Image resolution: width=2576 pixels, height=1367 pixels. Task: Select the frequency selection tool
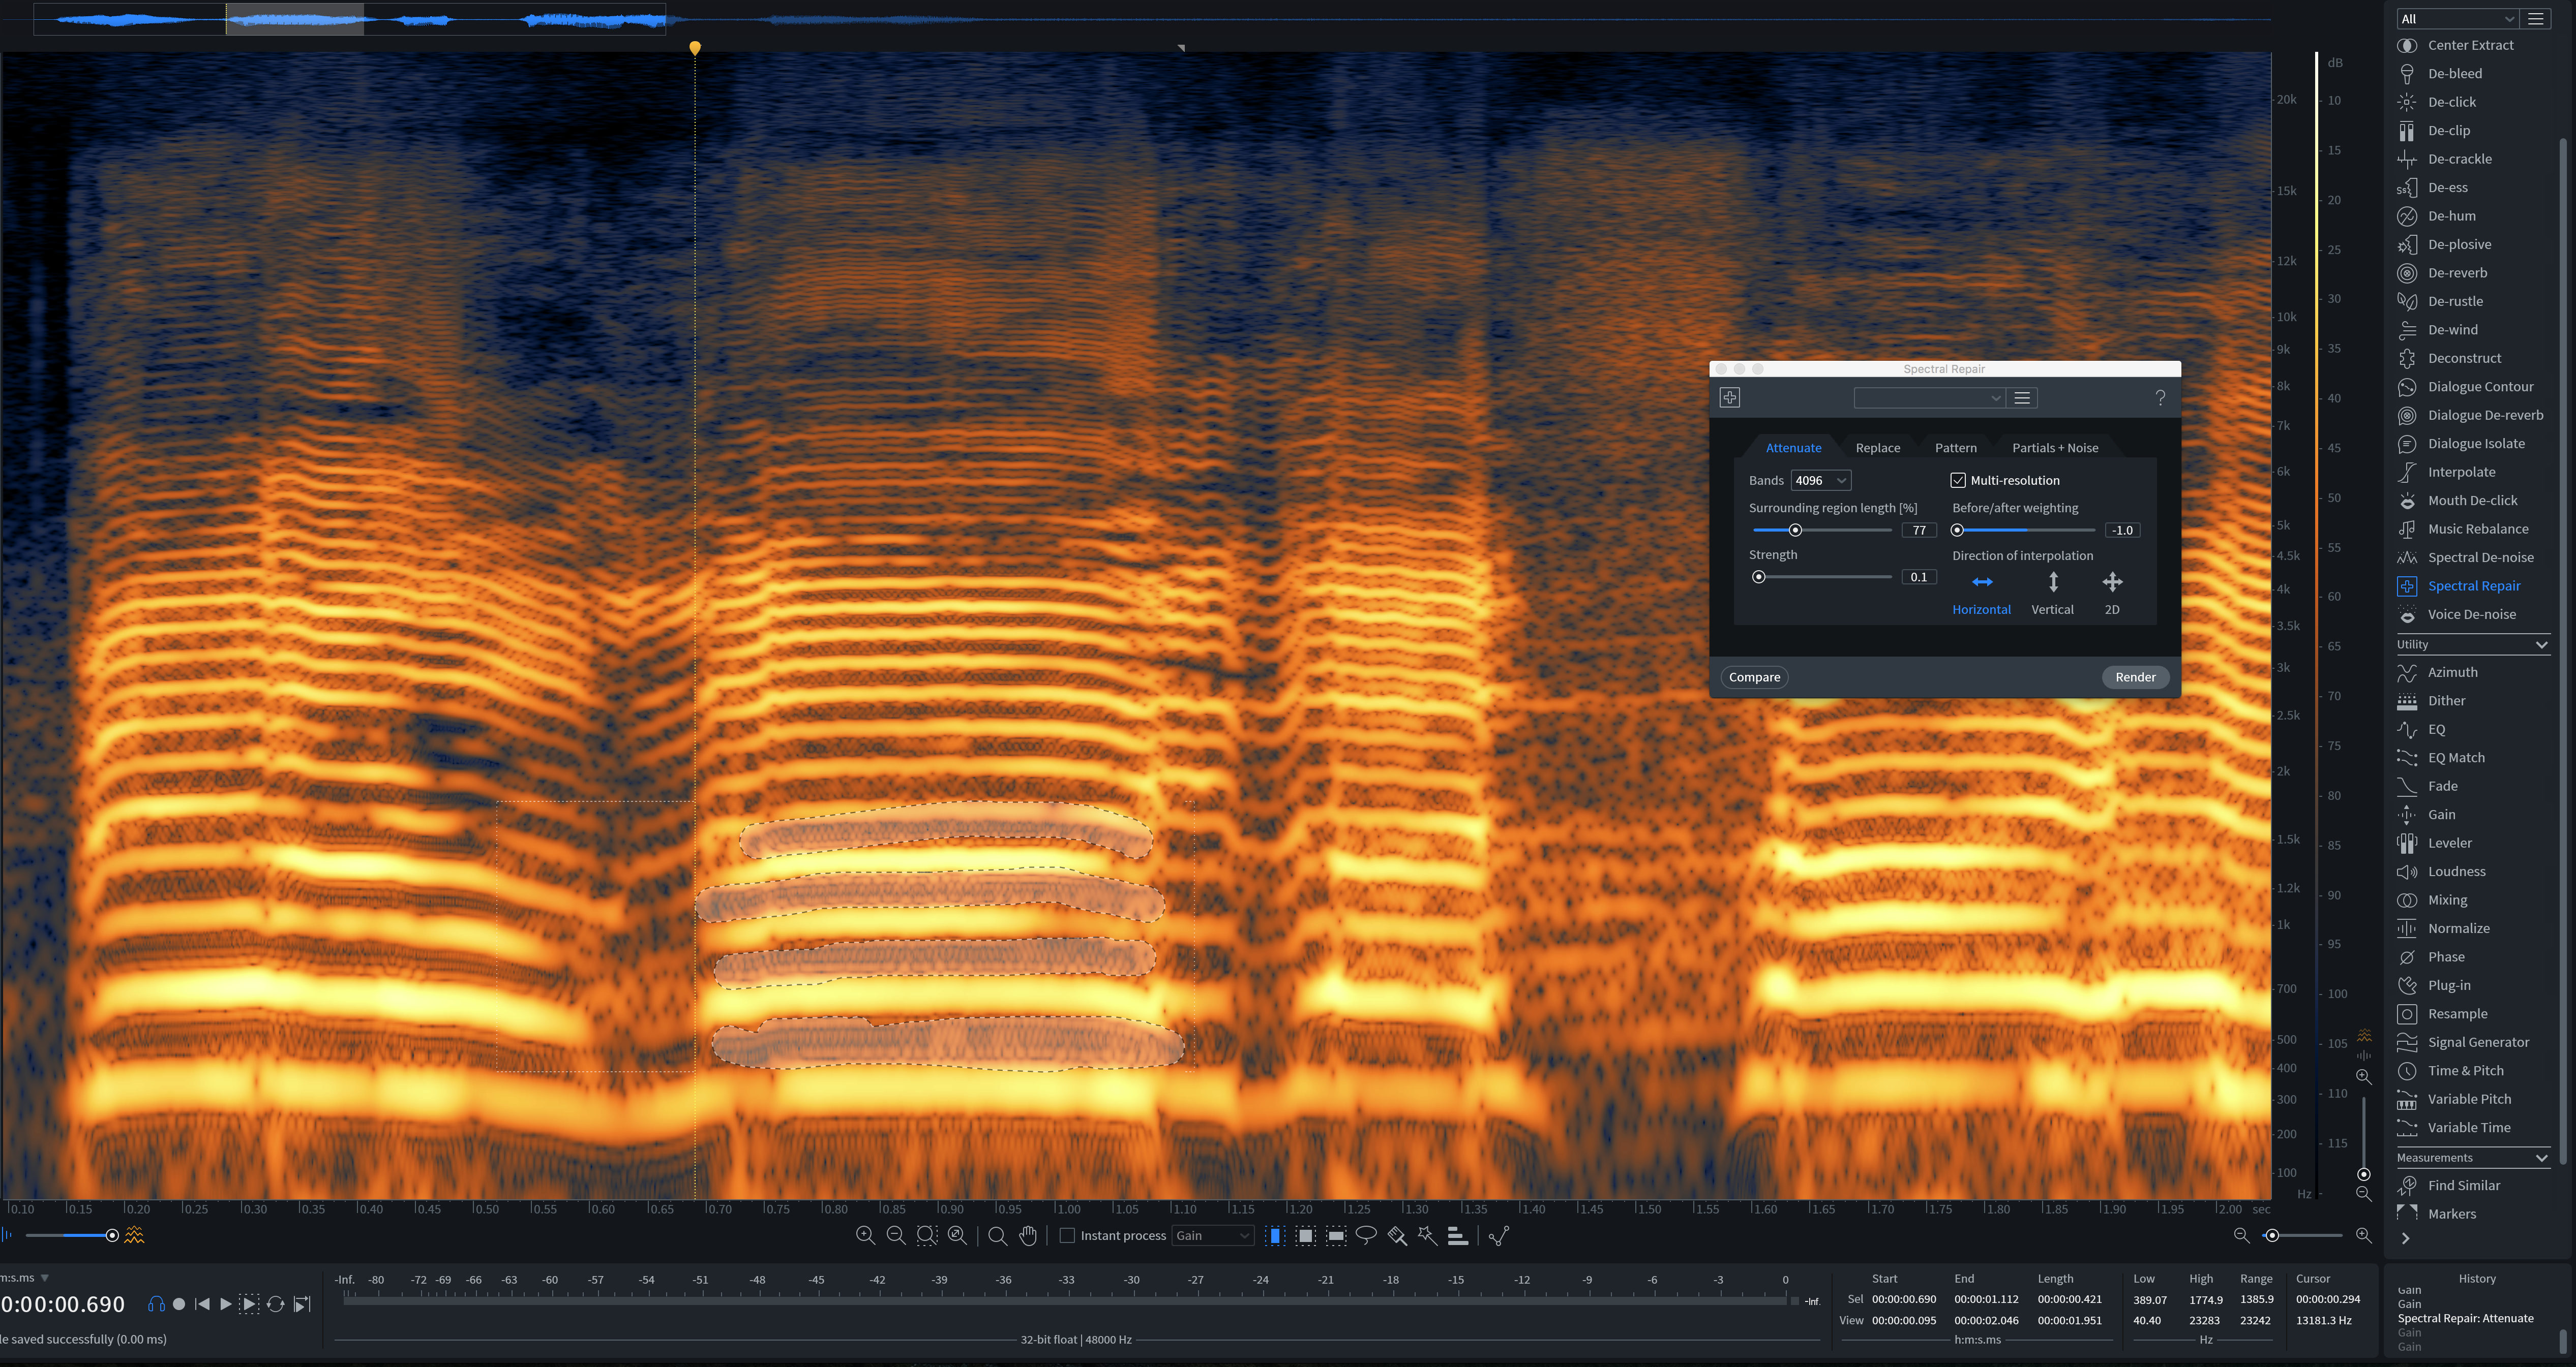[x=1336, y=1236]
